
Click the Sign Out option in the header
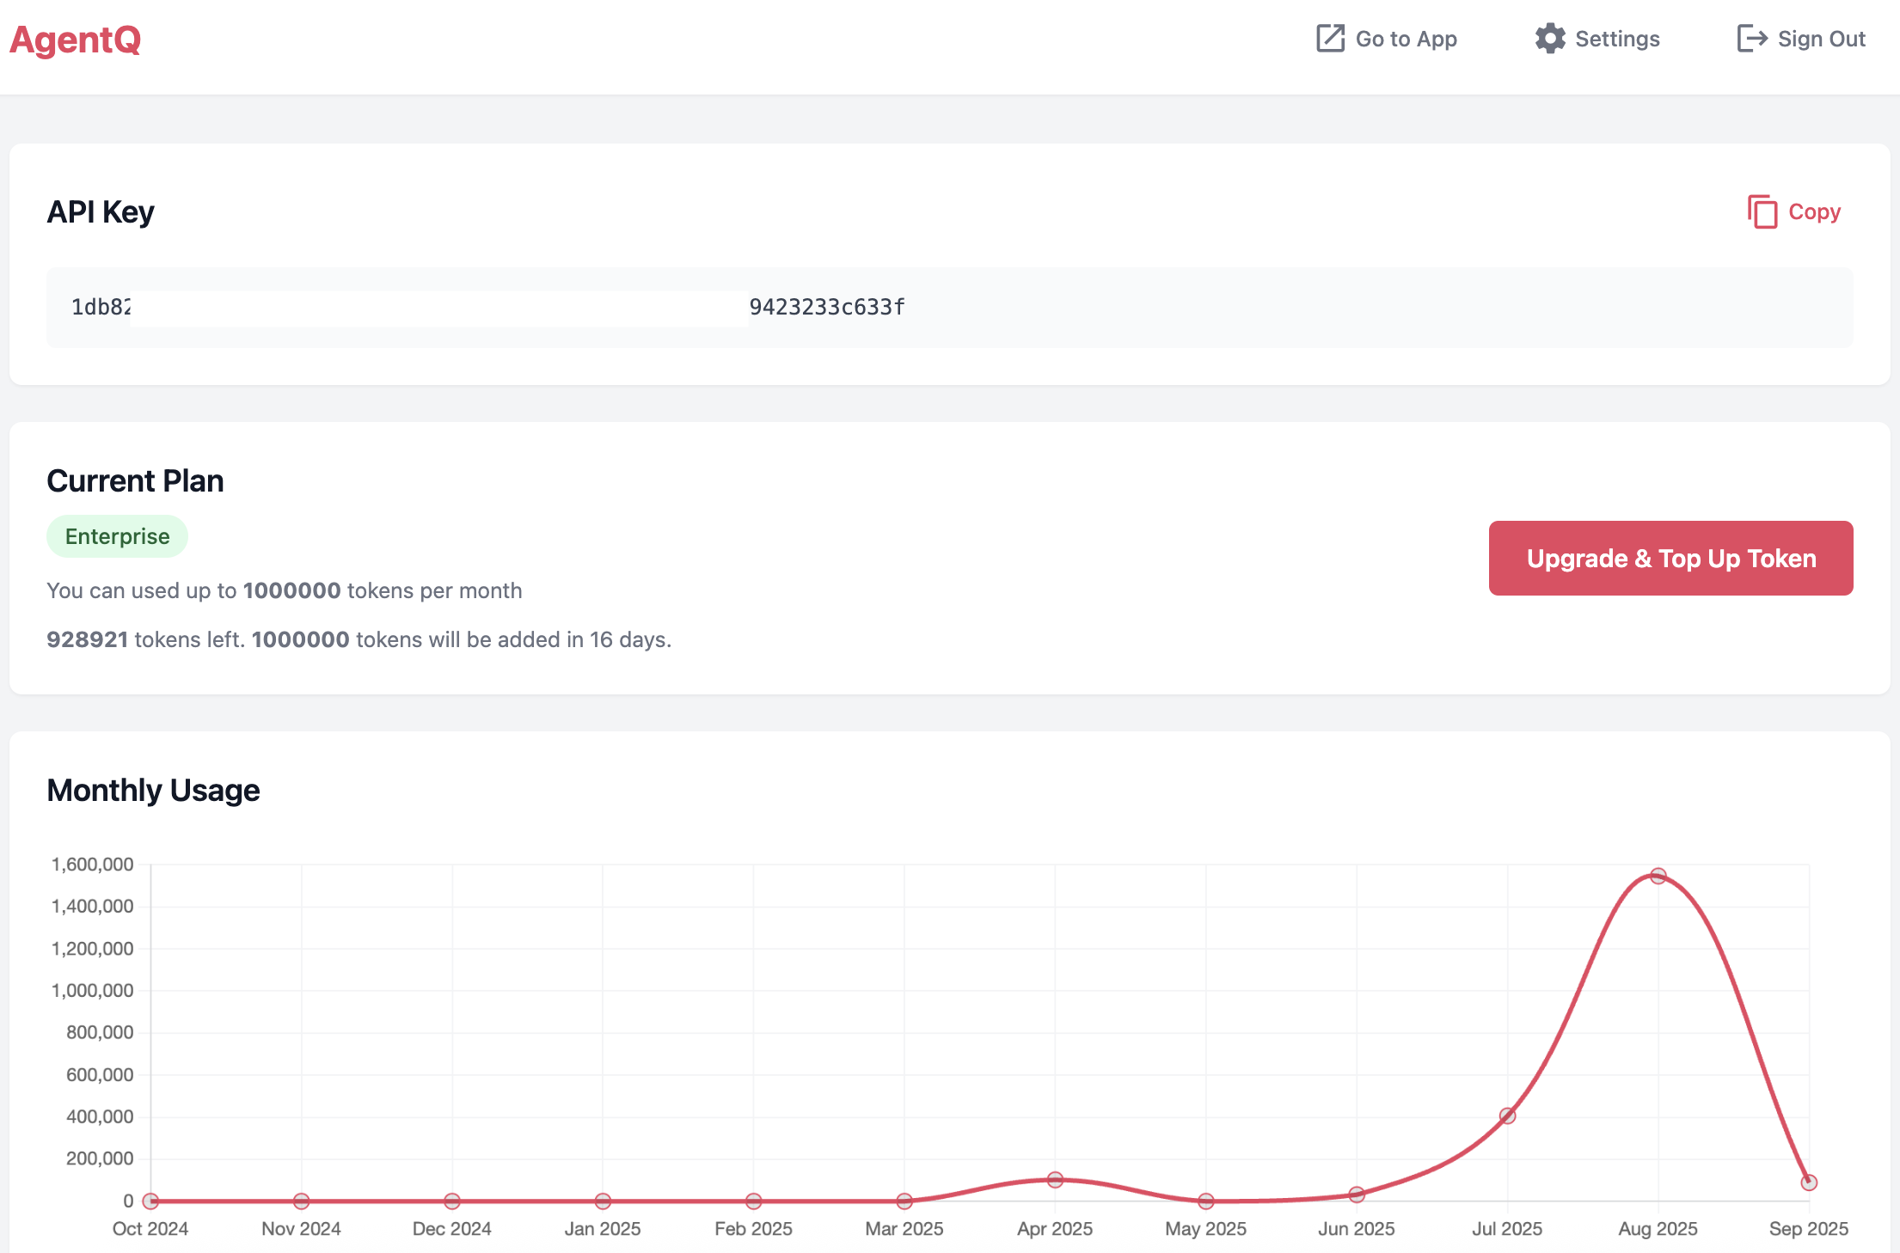1822,39
